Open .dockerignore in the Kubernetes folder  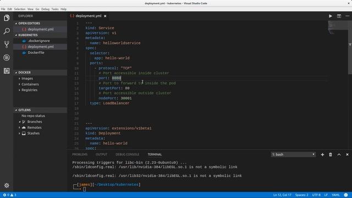point(40,41)
